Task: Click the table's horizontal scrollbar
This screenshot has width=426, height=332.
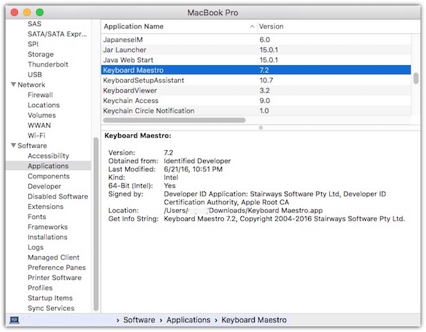Action: [175, 120]
